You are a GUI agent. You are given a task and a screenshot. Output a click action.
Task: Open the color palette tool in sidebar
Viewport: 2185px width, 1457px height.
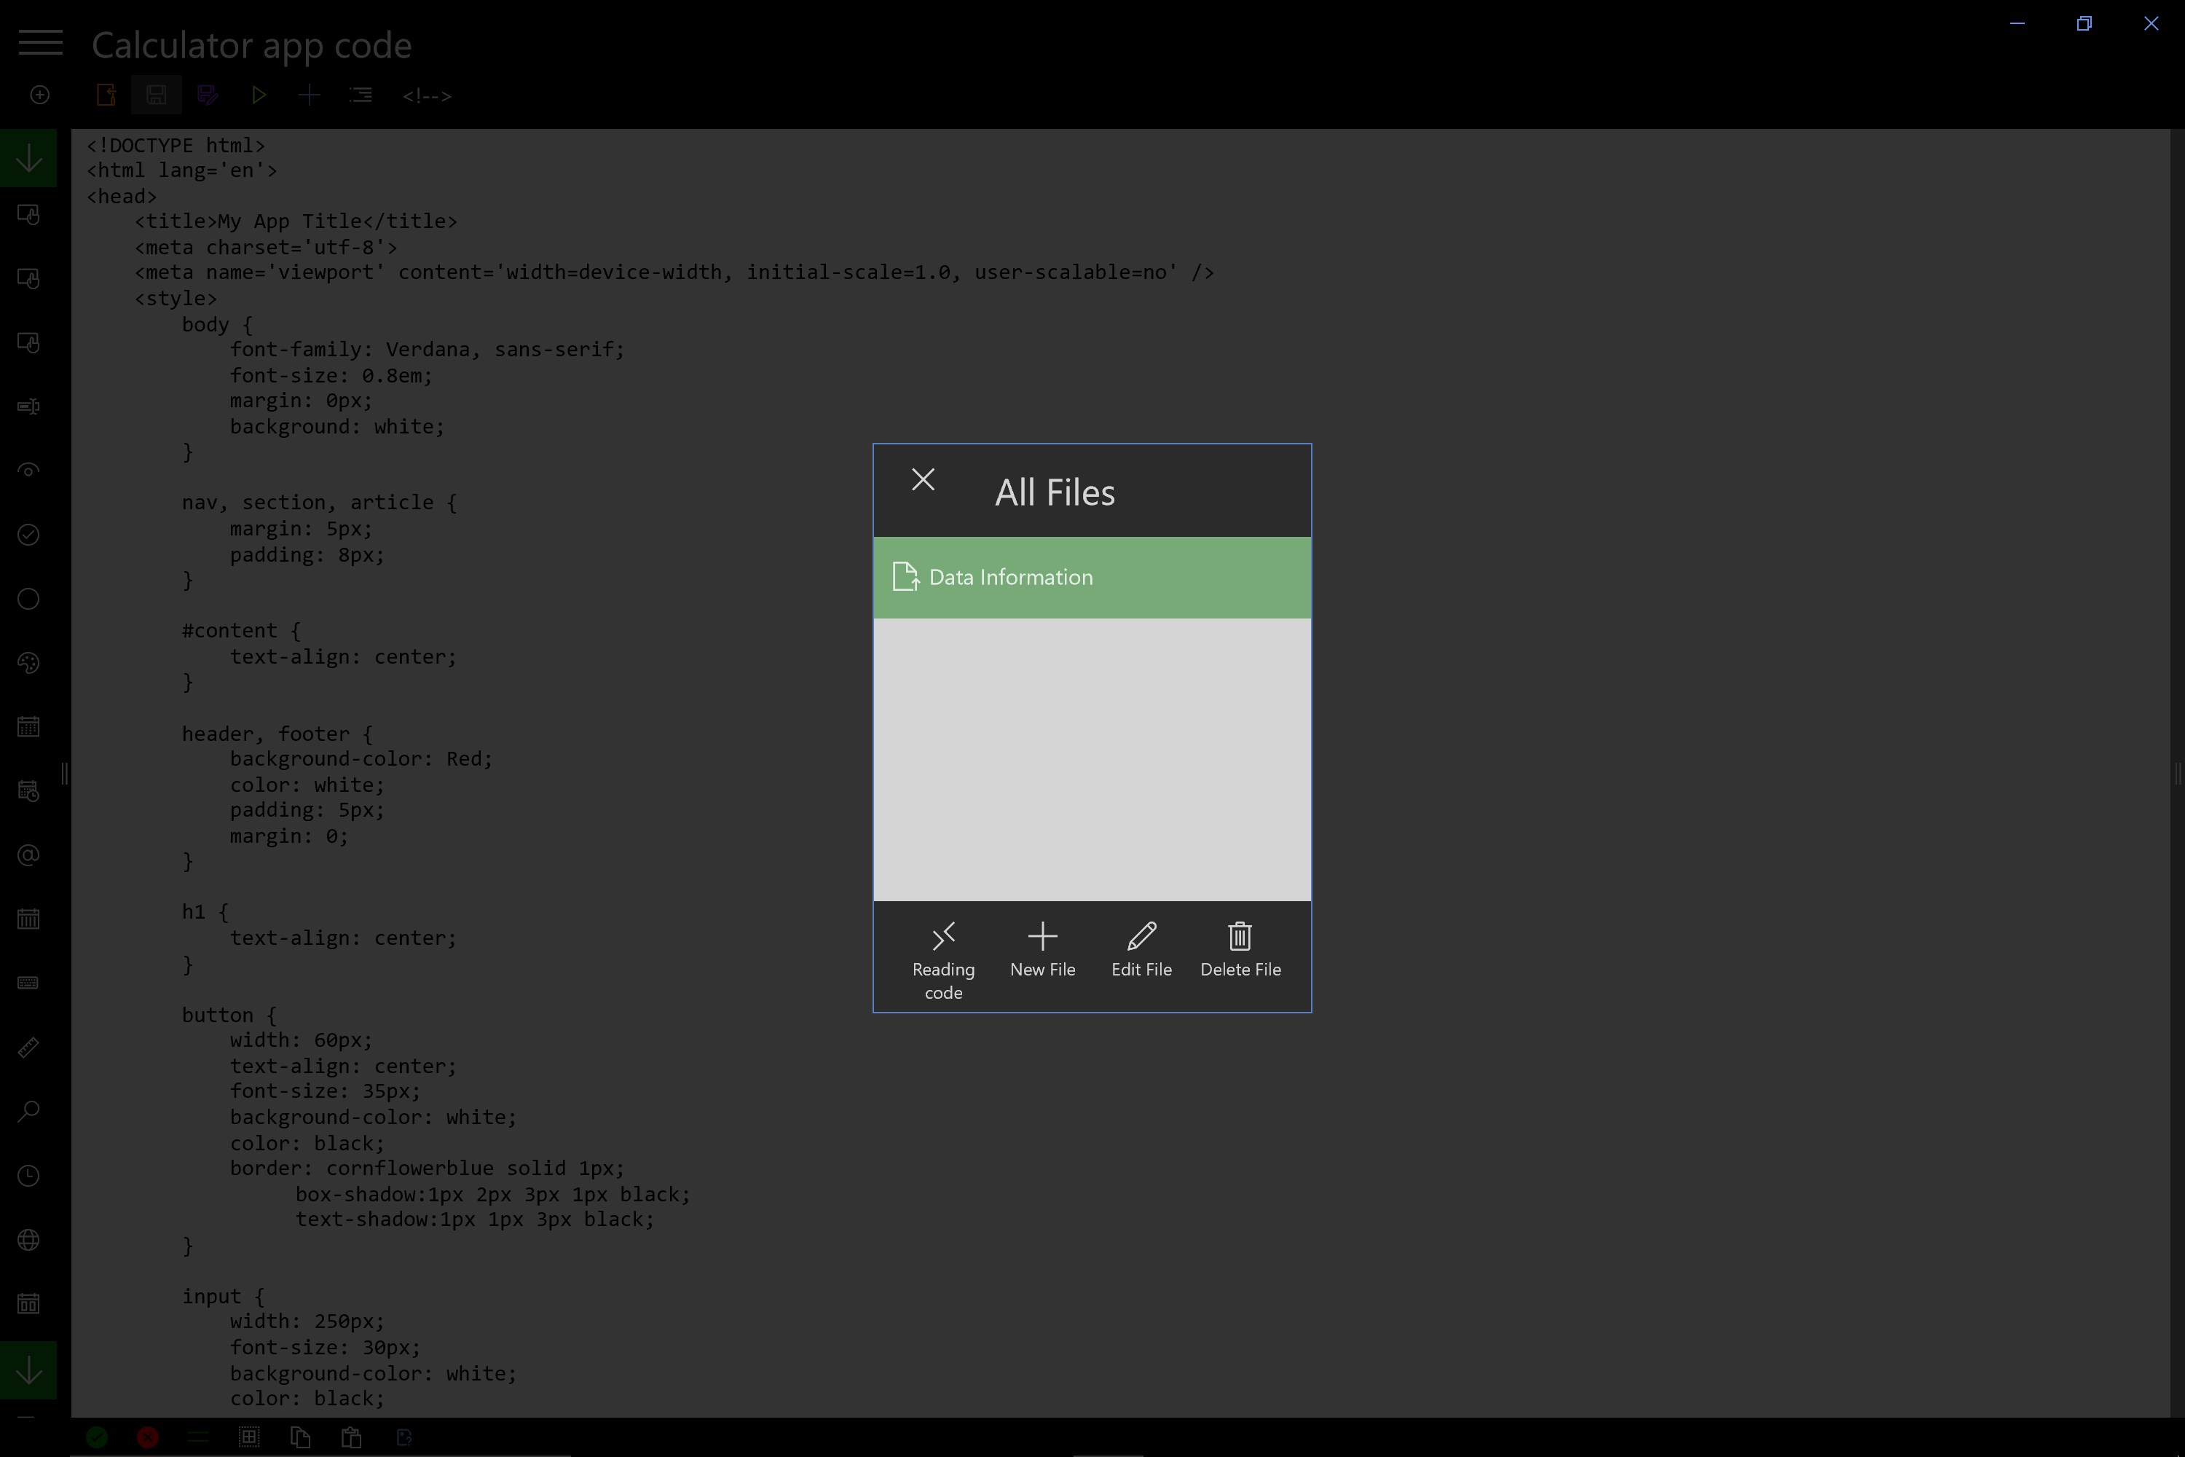coord(28,662)
